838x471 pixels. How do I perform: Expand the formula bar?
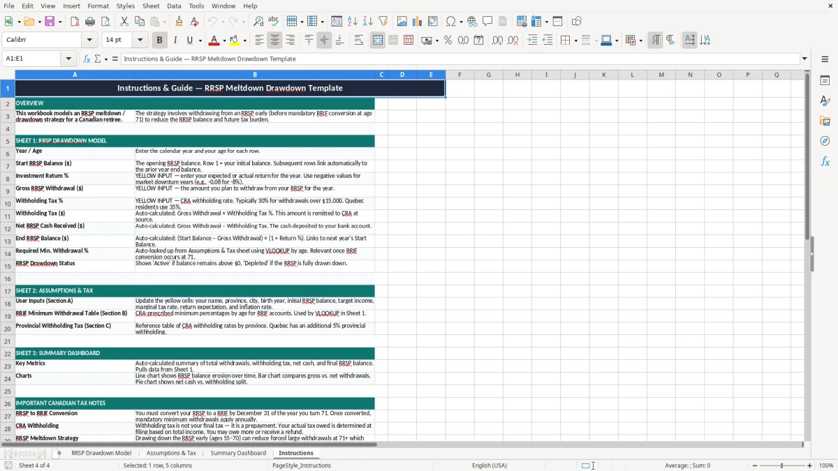(x=804, y=59)
